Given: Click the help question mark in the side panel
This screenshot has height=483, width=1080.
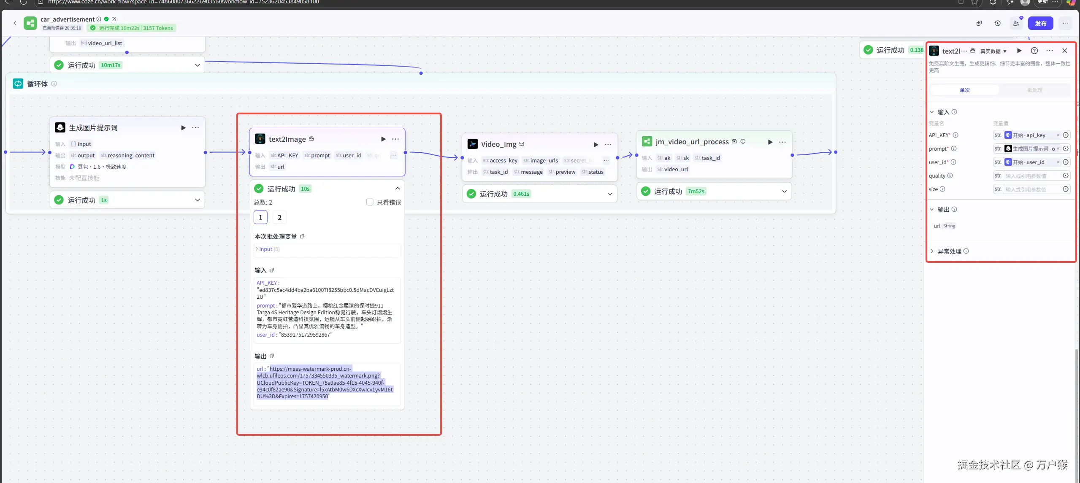Looking at the screenshot, I should pos(1034,51).
